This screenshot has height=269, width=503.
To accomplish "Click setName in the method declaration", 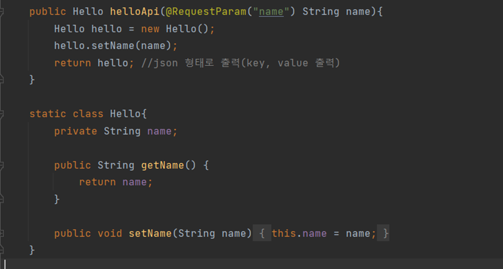I will tap(150, 233).
